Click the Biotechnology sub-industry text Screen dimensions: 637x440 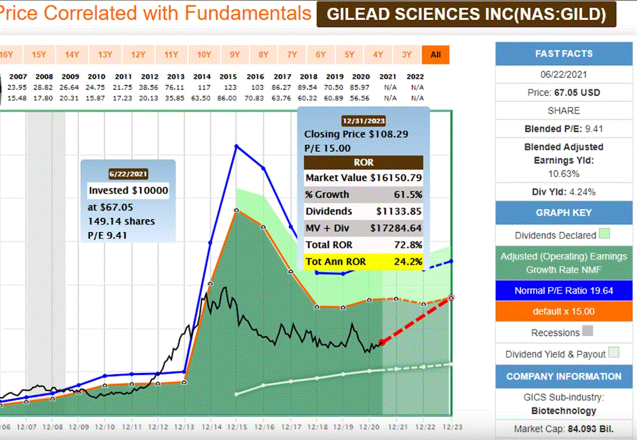pyautogui.click(x=564, y=410)
